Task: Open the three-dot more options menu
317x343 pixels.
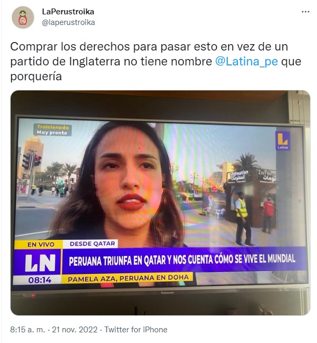Action: pos(305,12)
